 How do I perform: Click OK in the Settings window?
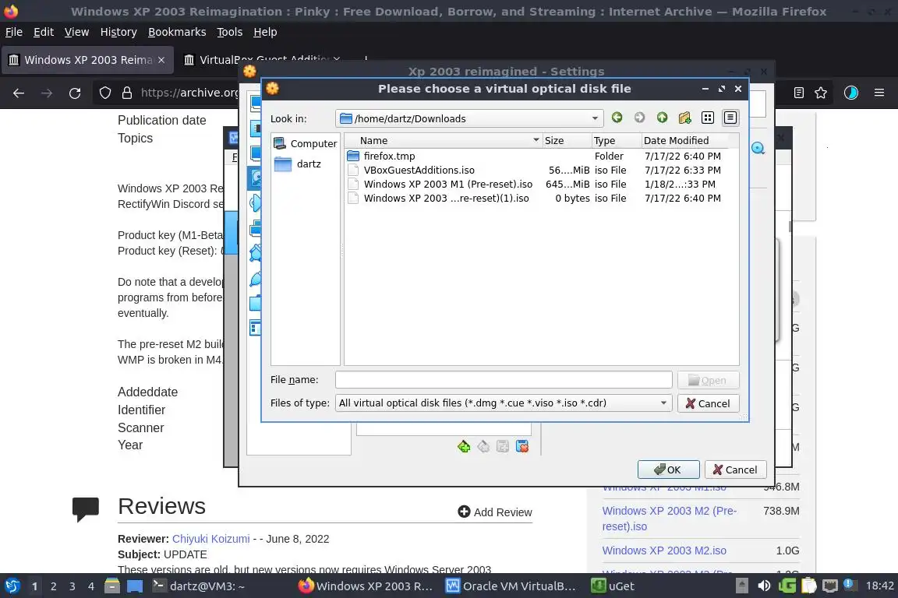click(668, 470)
